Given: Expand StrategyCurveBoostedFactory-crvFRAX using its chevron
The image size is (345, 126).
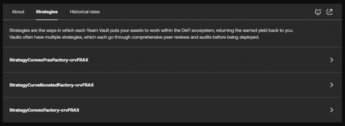Looking at the screenshot, I should click(x=332, y=85).
